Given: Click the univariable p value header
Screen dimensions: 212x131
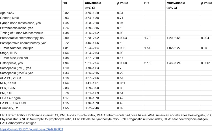Looking at the screenshot, I should [122, 3].
